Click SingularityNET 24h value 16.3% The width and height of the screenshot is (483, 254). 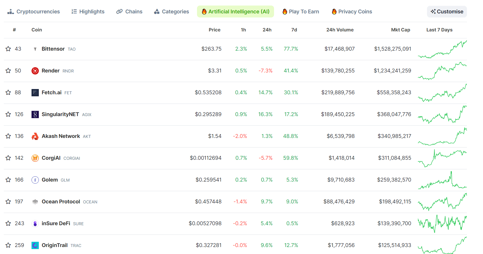click(x=265, y=114)
